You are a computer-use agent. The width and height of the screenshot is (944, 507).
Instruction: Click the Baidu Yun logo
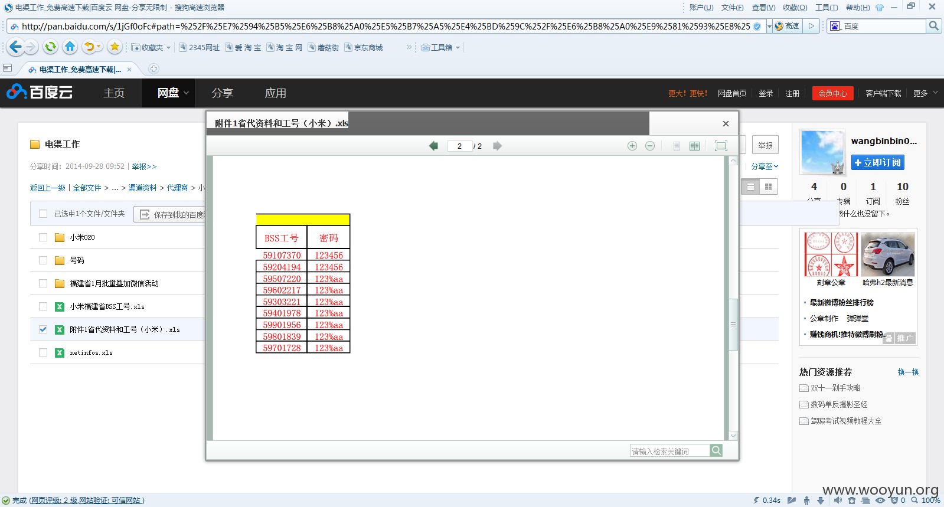point(40,92)
